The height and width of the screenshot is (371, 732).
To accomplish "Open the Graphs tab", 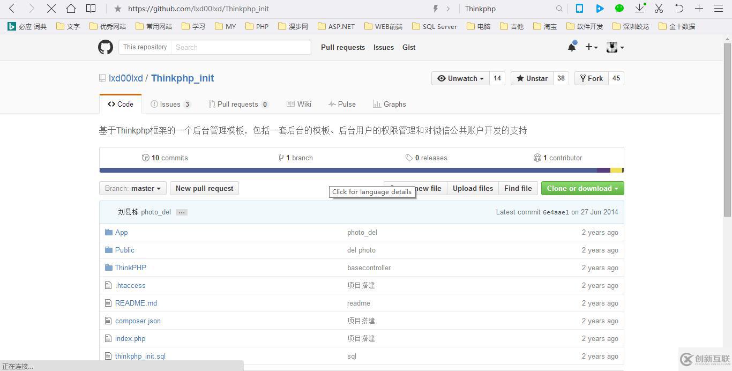I will click(390, 104).
